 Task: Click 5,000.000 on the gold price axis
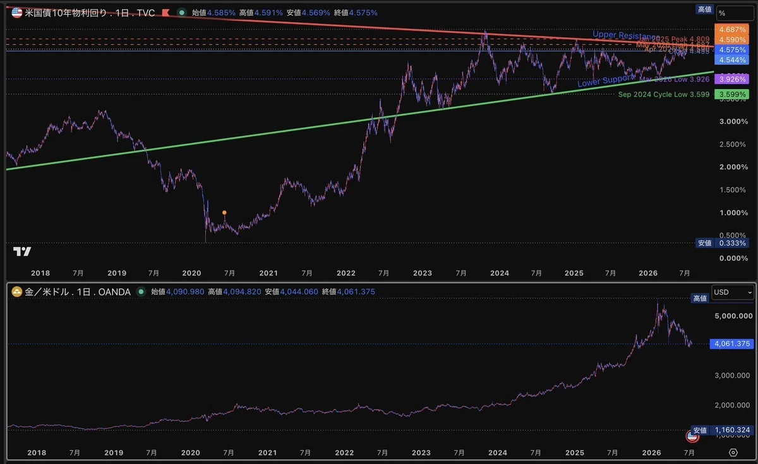point(733,316)
